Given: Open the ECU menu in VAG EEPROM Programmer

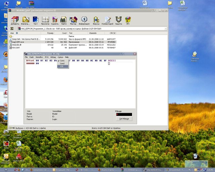Looking at the screenshot, I should pos(47,57).
